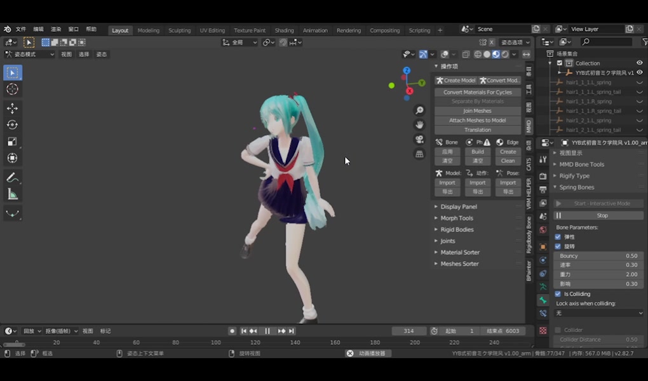Stop the spring bones simulation
Screen dimensions: 648x381
pyautogui.click(x=599, y=216)
